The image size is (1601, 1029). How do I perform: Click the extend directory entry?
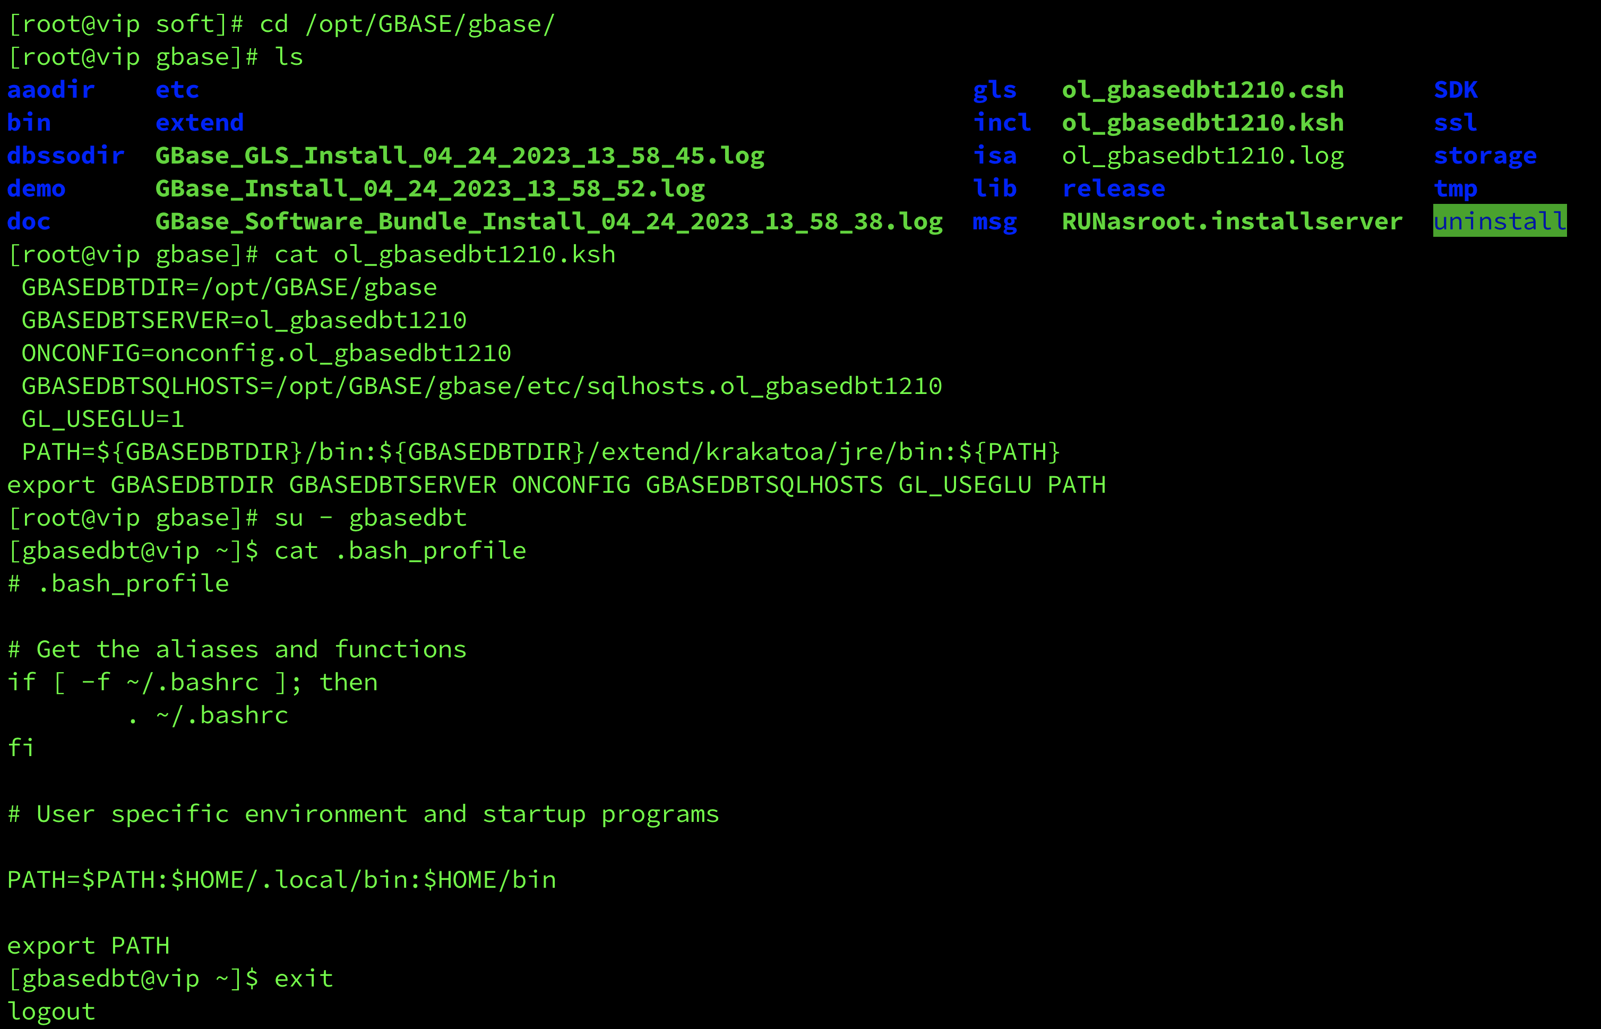click(x=199, y=122)
